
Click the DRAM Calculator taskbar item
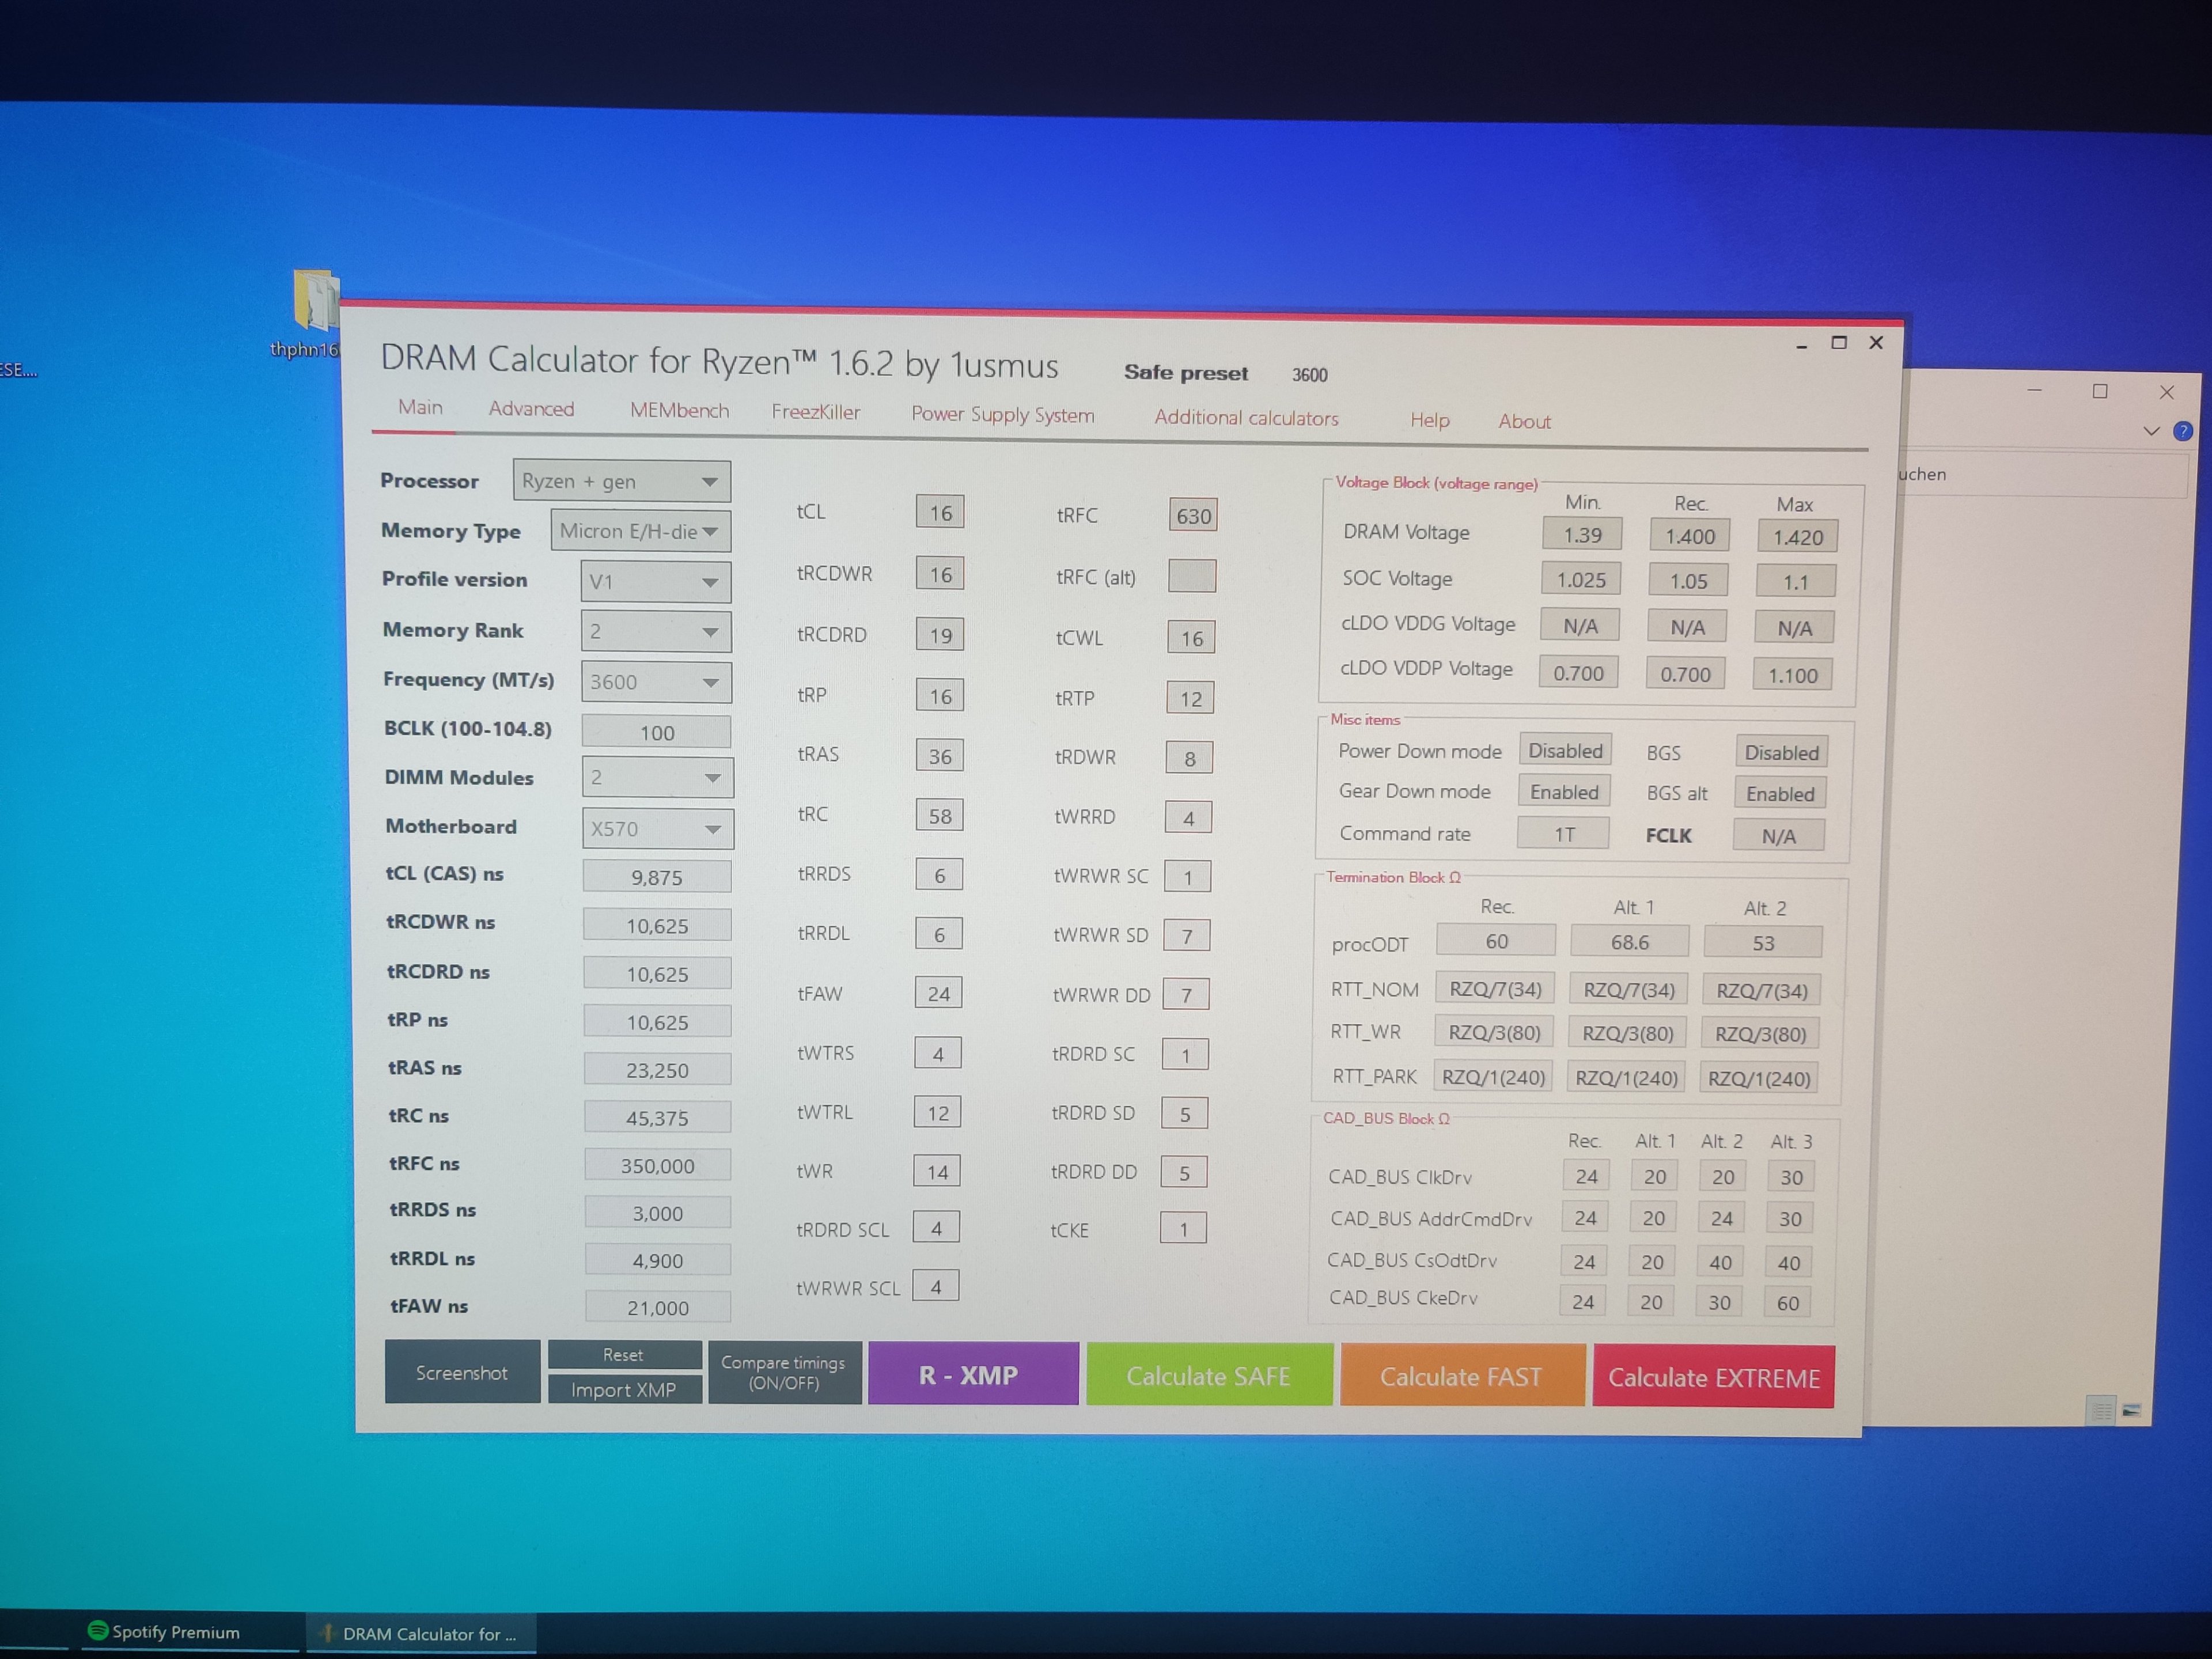click(x=420, y=1634)
